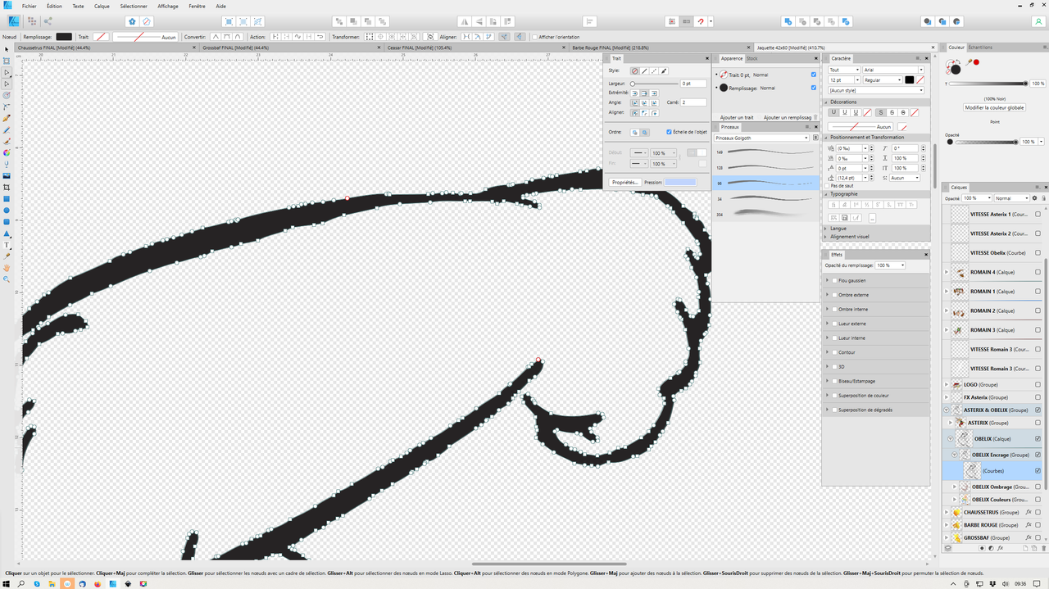Adjust Largeur stroke width slider
1049x589 pixels.
coord(654,84)
